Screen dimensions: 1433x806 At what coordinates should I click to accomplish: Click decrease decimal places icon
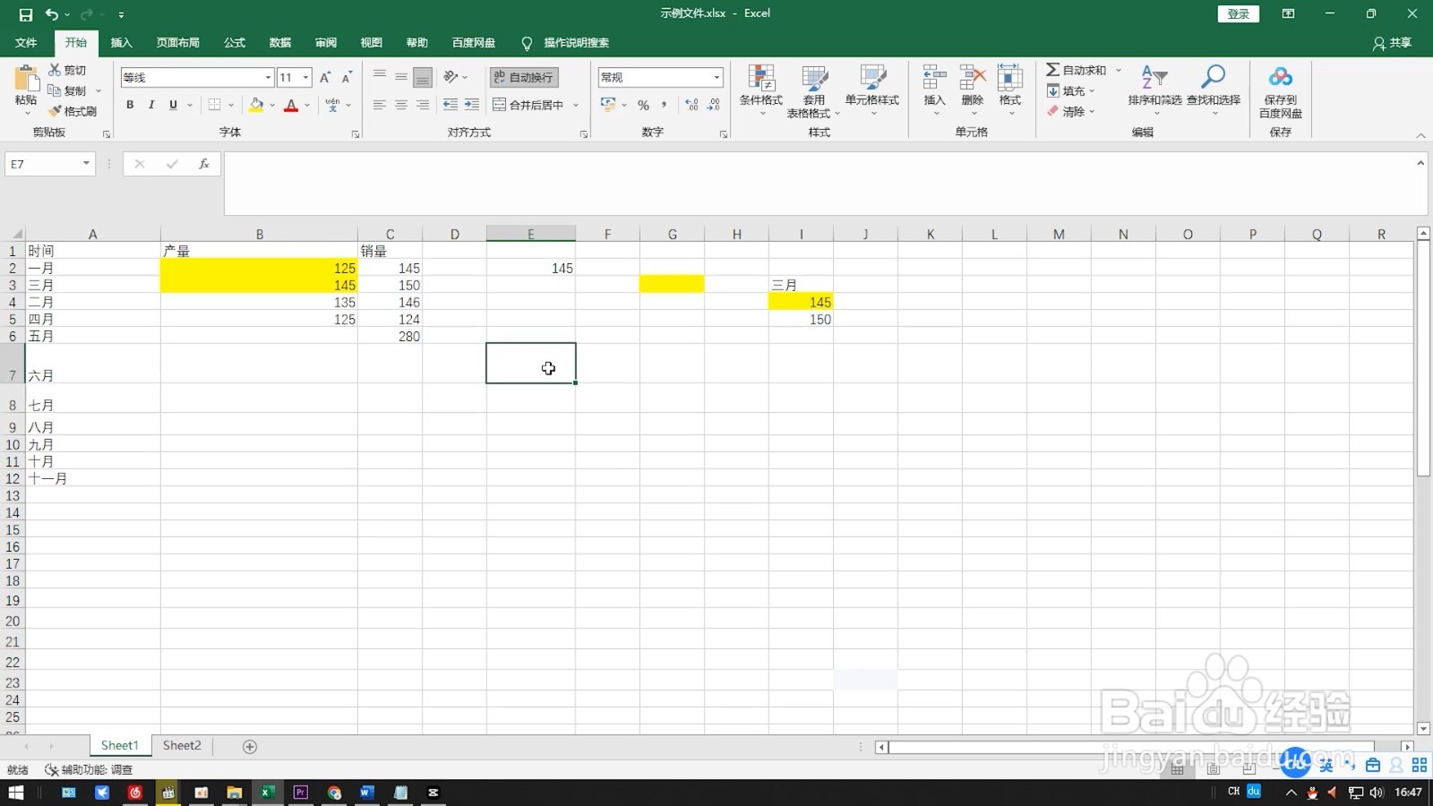point(714,105)
